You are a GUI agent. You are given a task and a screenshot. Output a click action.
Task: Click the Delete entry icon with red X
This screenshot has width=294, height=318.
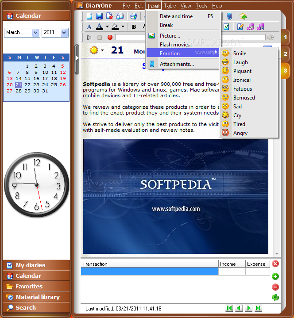109,16
